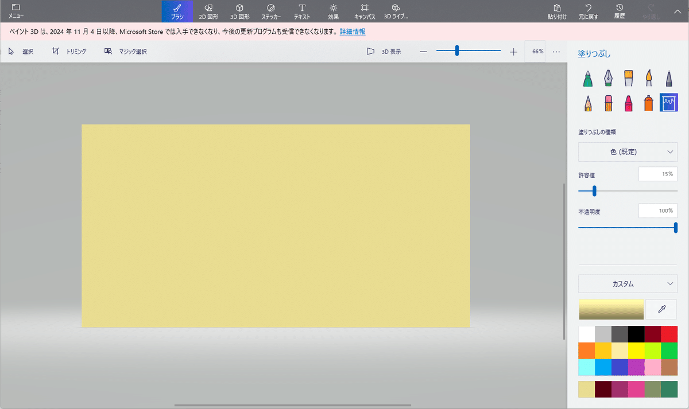Pick the custom dark maroon swatch
689x409 pixels.
(603, 389)
